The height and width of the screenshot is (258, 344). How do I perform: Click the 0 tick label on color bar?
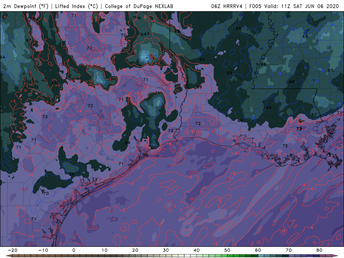click(x=74, y=250)
